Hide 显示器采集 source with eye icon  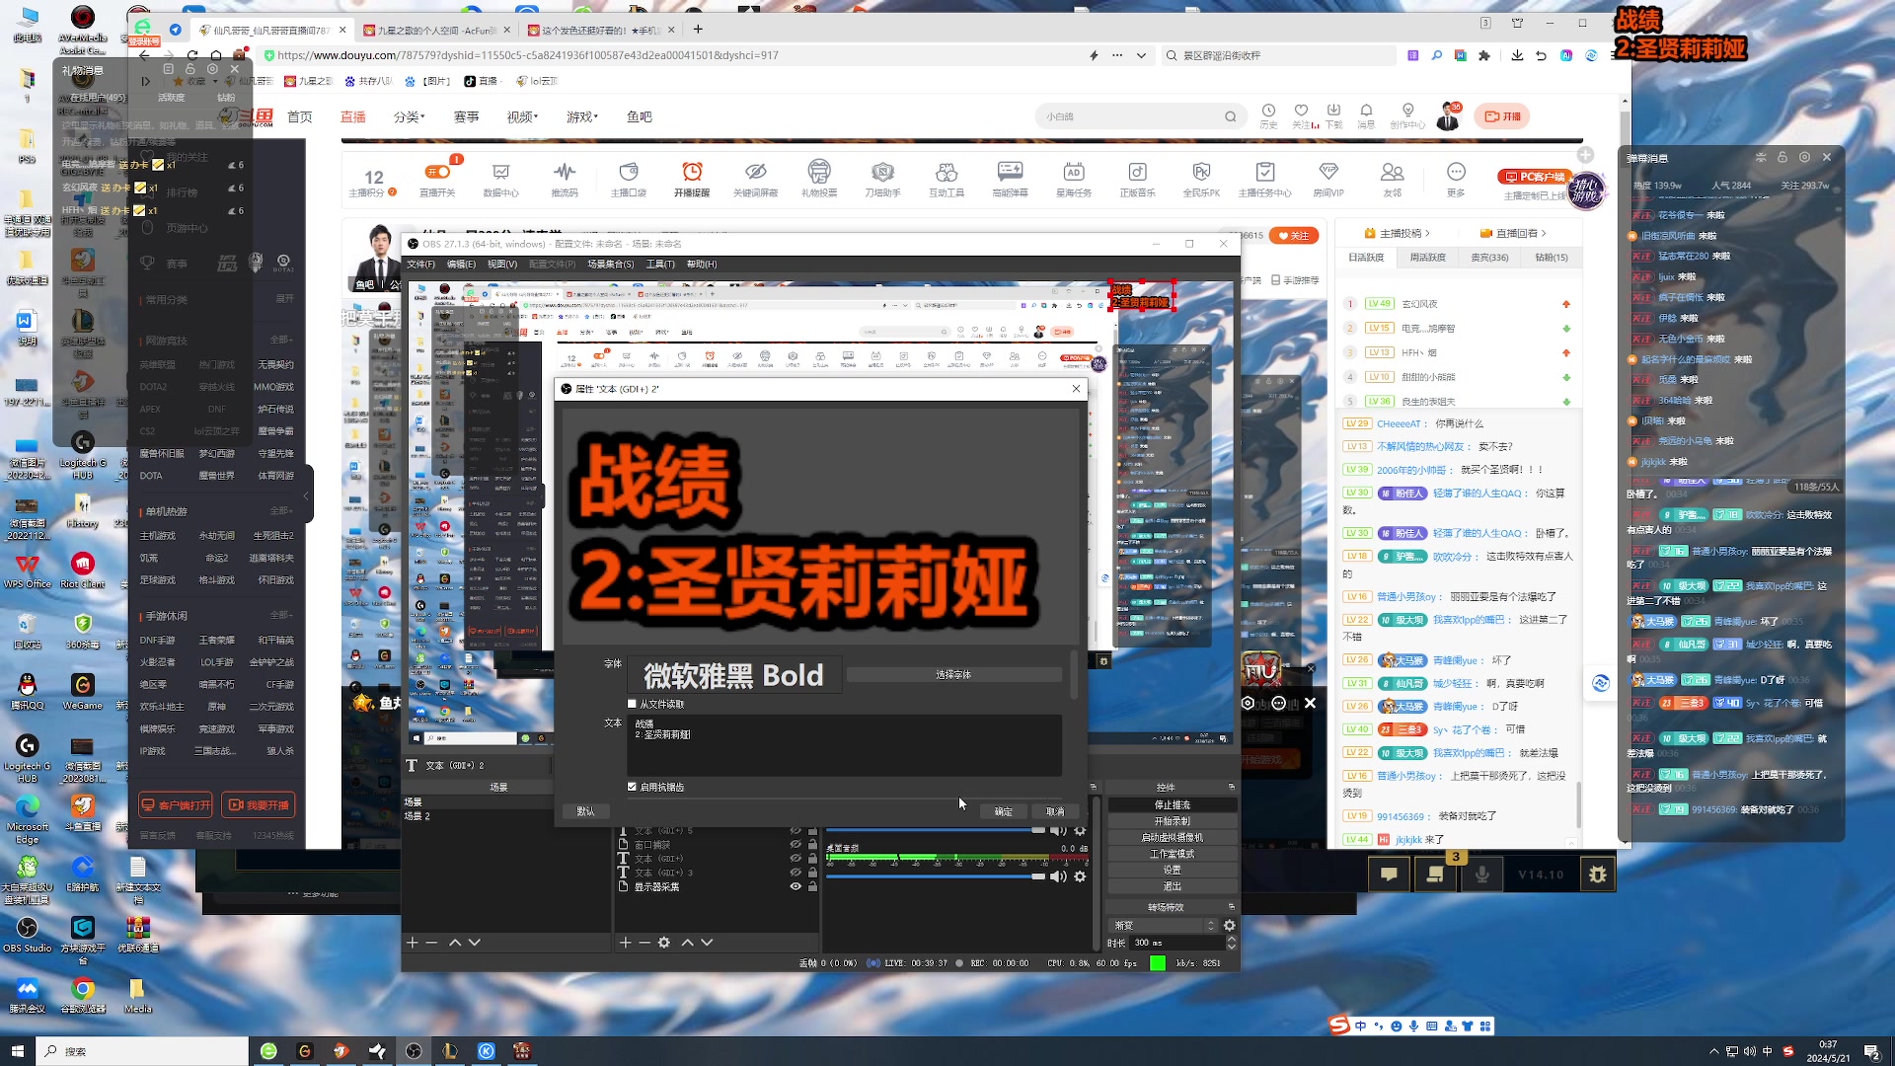click(796, 886)
